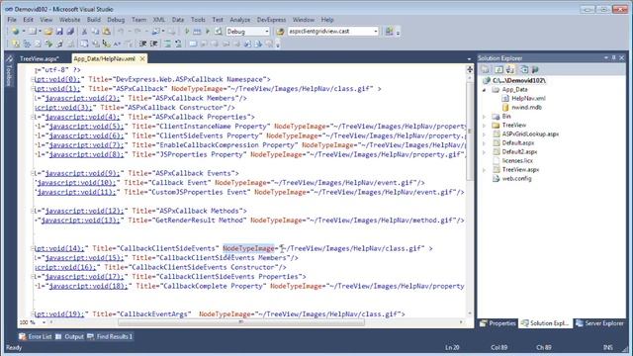
Task: Open the Build menu
Action: (94, 20)
